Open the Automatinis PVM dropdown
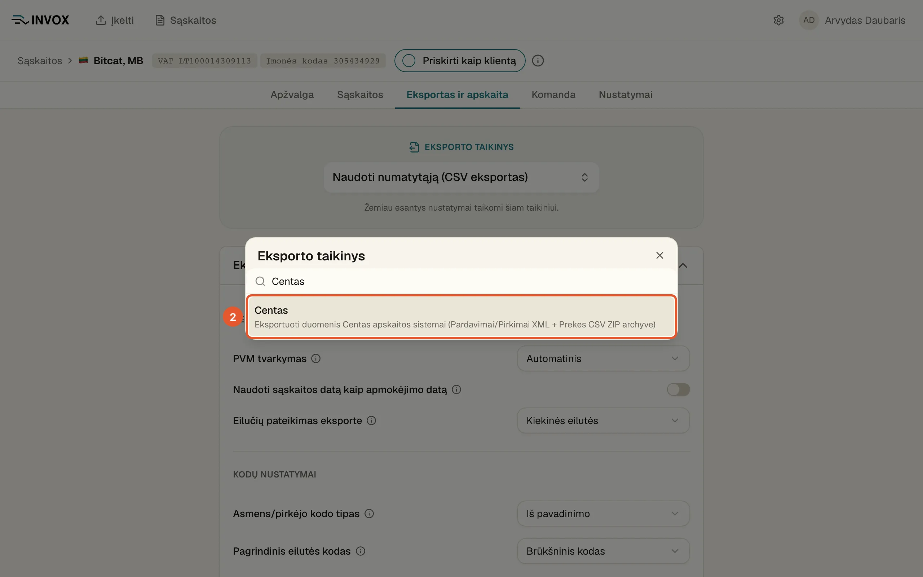 (x=603, y=358)
